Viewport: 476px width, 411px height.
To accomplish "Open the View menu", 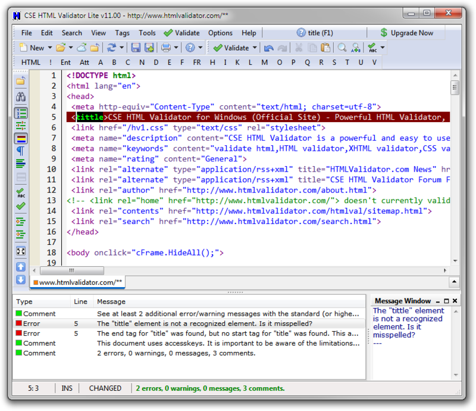I will pos(99,33).
